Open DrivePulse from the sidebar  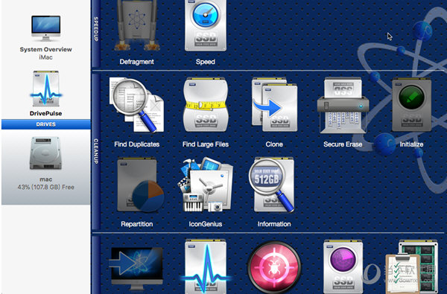[46, 94]
